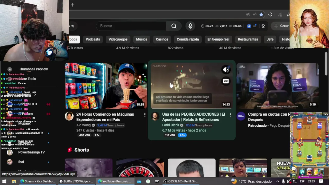This screenshot has width=329, height=185.
Task: Open Thumbnail Preview in sidebar
Action: coord(33,69)
